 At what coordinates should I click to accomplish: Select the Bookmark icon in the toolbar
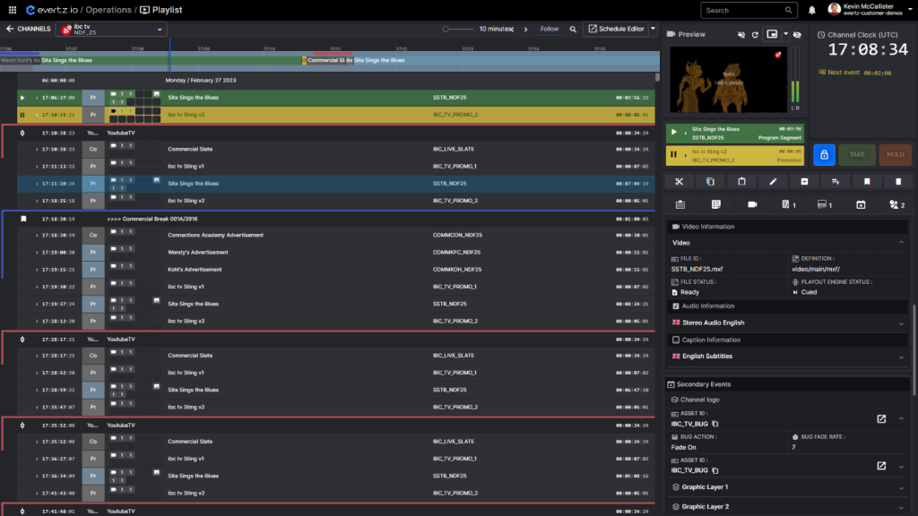click(868, 181)
